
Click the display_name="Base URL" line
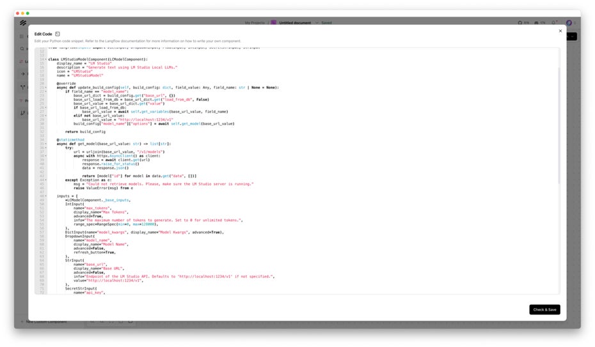[99, 268]
